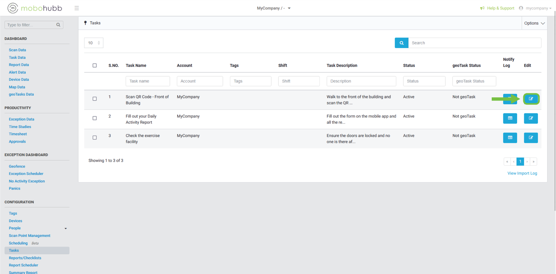Select the checkbox for task row 3
The width and height of the screenshot is (556, 274).
(x=95, y=138)
